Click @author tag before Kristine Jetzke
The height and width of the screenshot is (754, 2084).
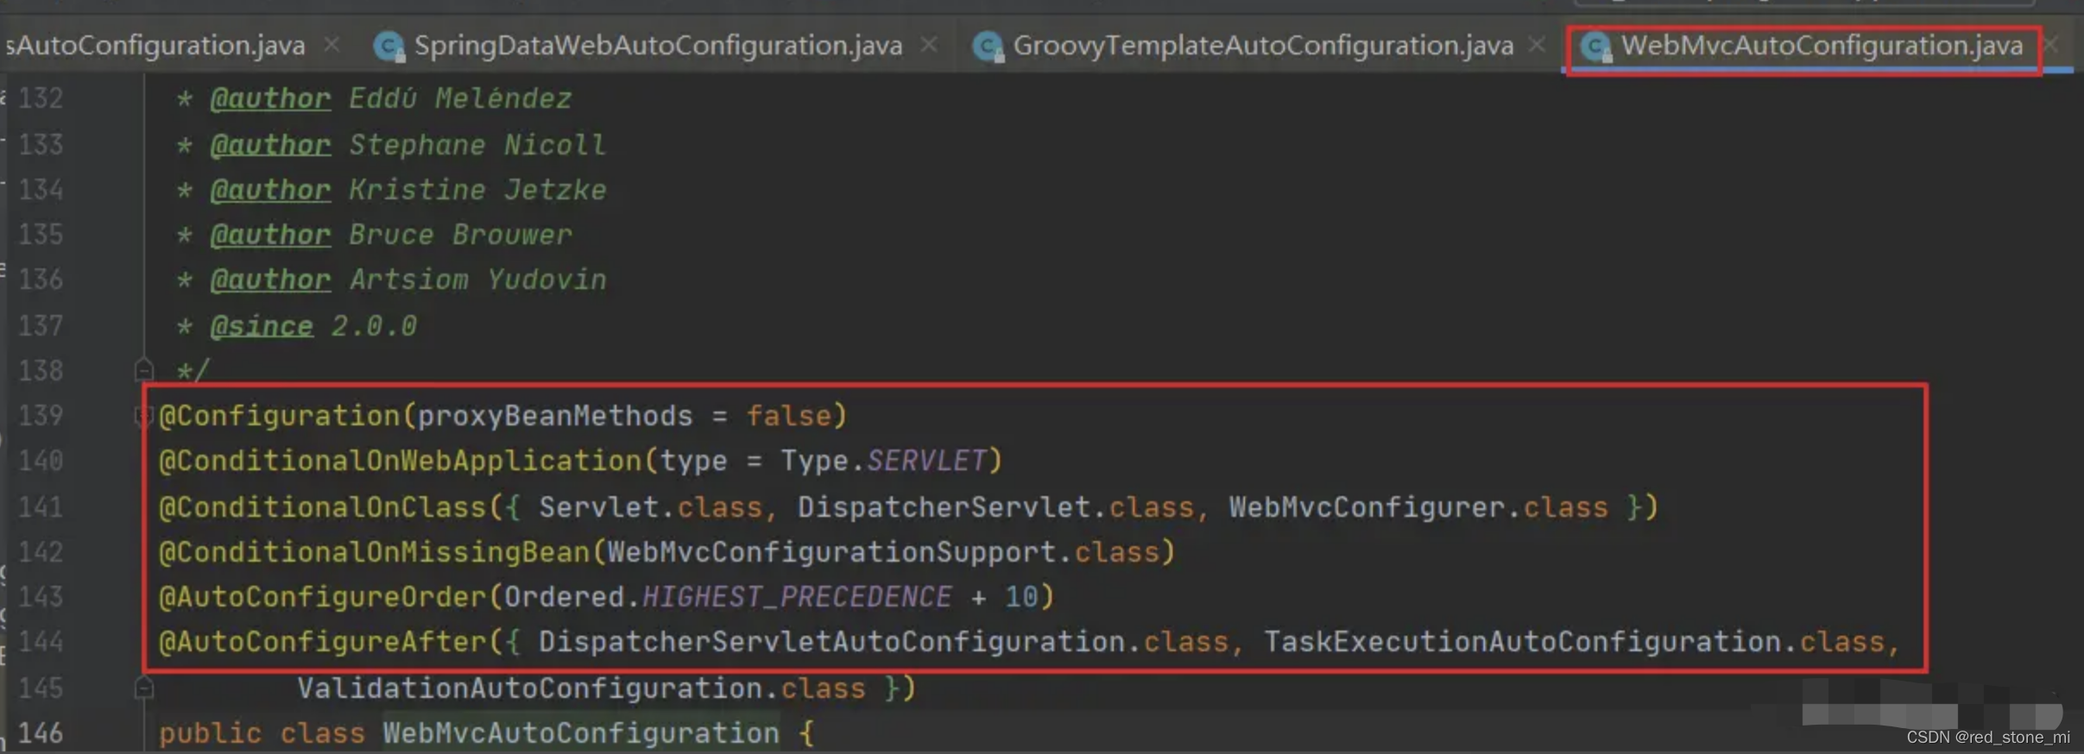click(270, 190)
